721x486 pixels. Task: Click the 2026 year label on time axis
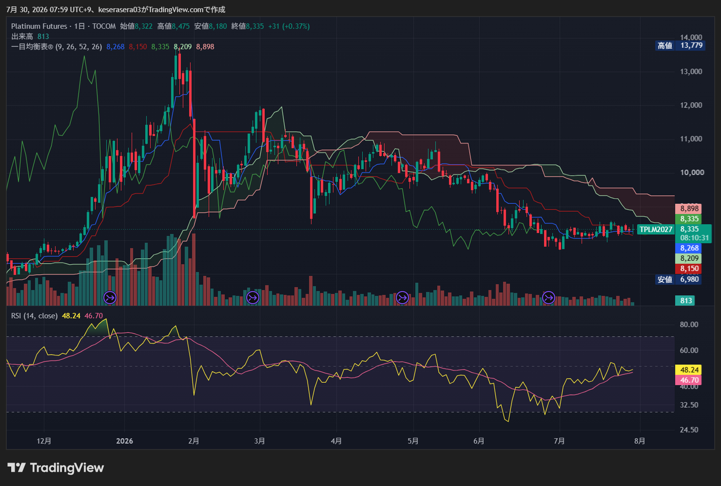(124, 441)
